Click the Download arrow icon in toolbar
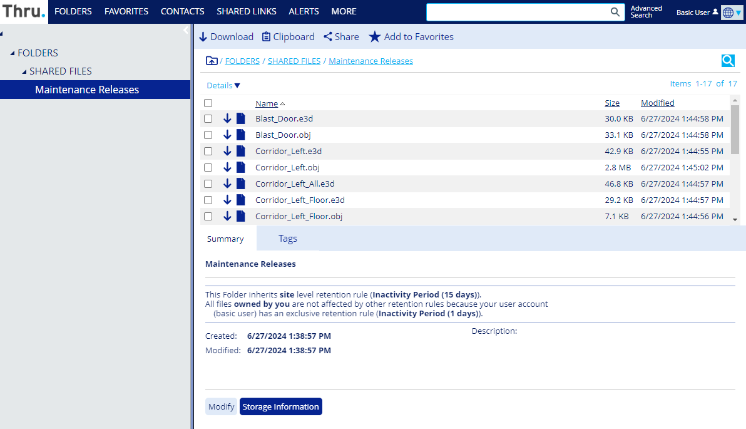The image size is (746, 429). click(203, 37)
